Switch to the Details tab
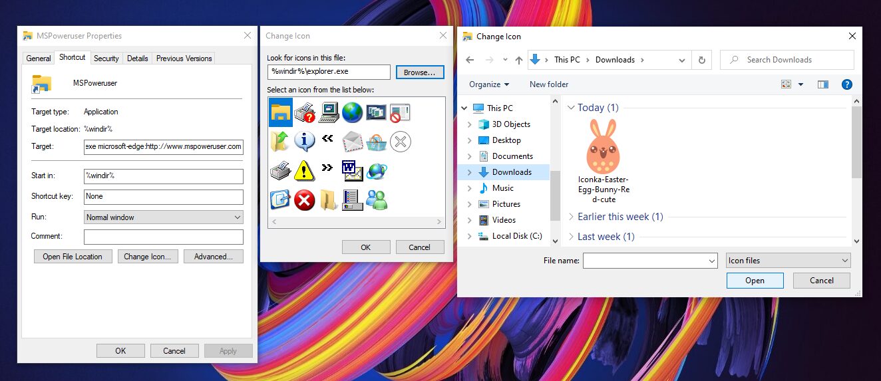The height and width of the screenshot is (381, 881). tap(137, 59)
